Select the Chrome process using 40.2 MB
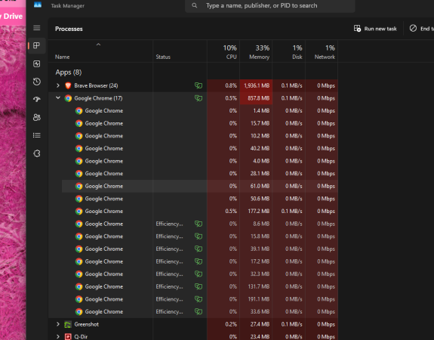Image resolution: width=434 pixels, height=340 pixels. point(199,148)
